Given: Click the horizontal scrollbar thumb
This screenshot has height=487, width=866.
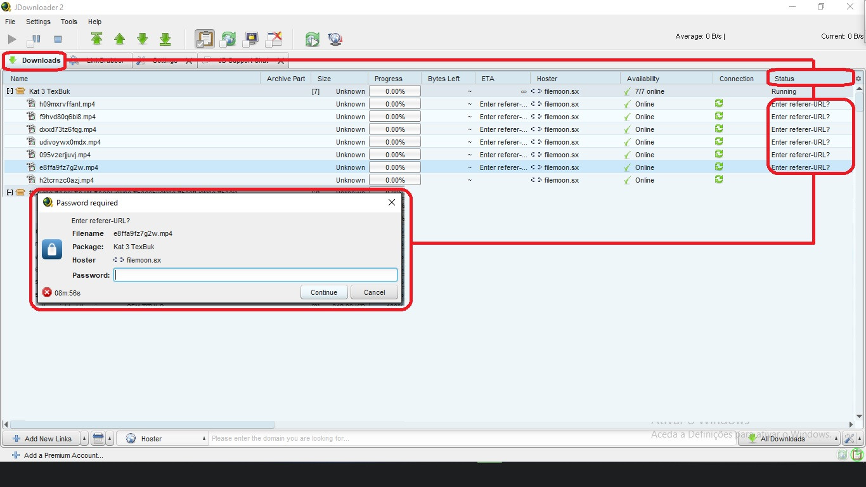Looking at the screenshot, I should click(x=143, y=425).
